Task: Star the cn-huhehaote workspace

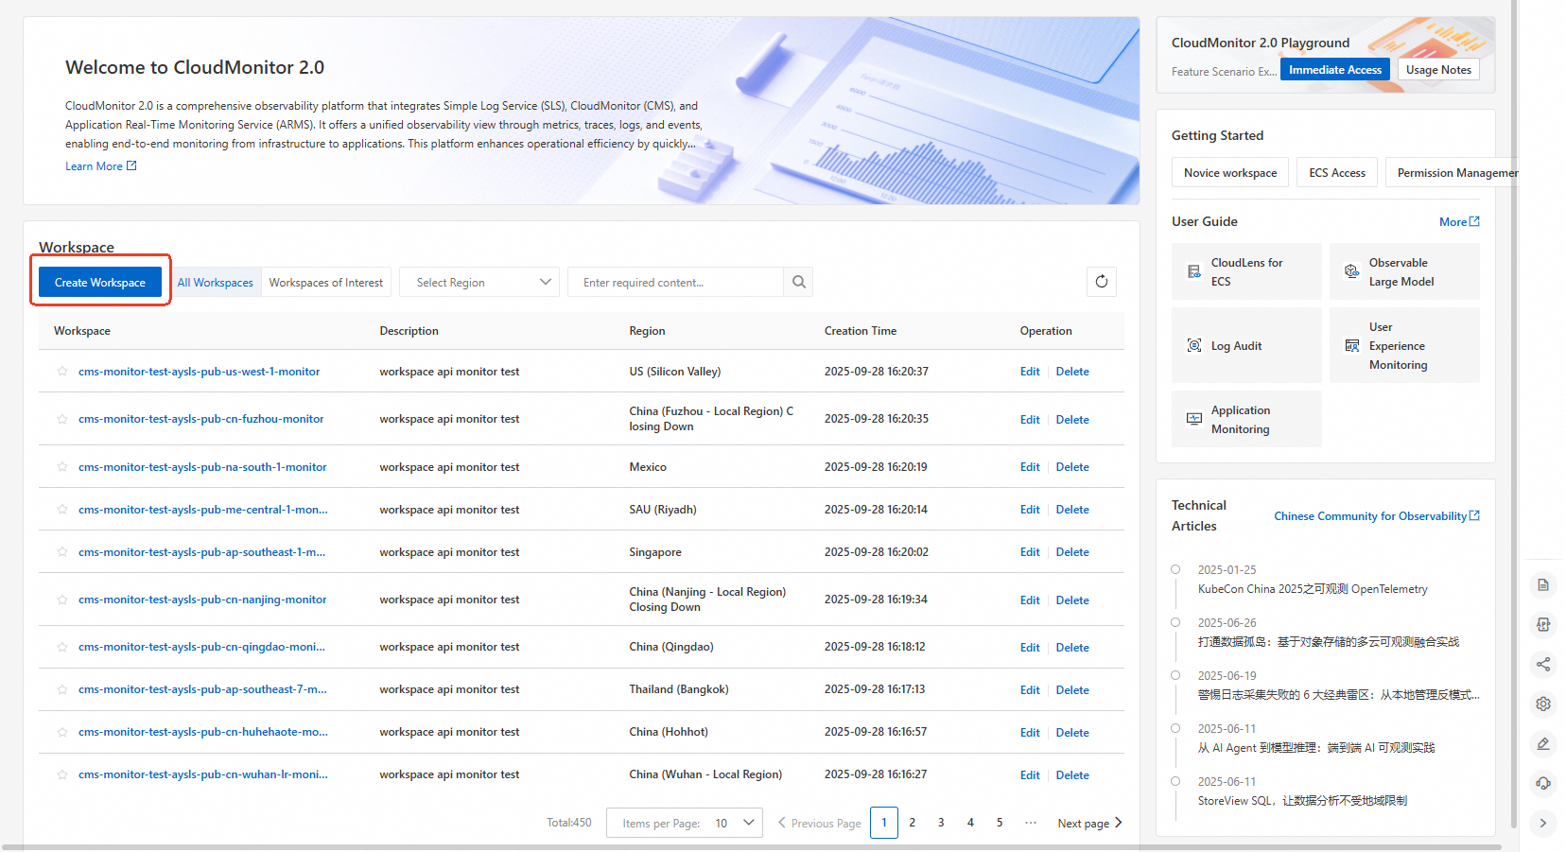Action: point(62,732)
